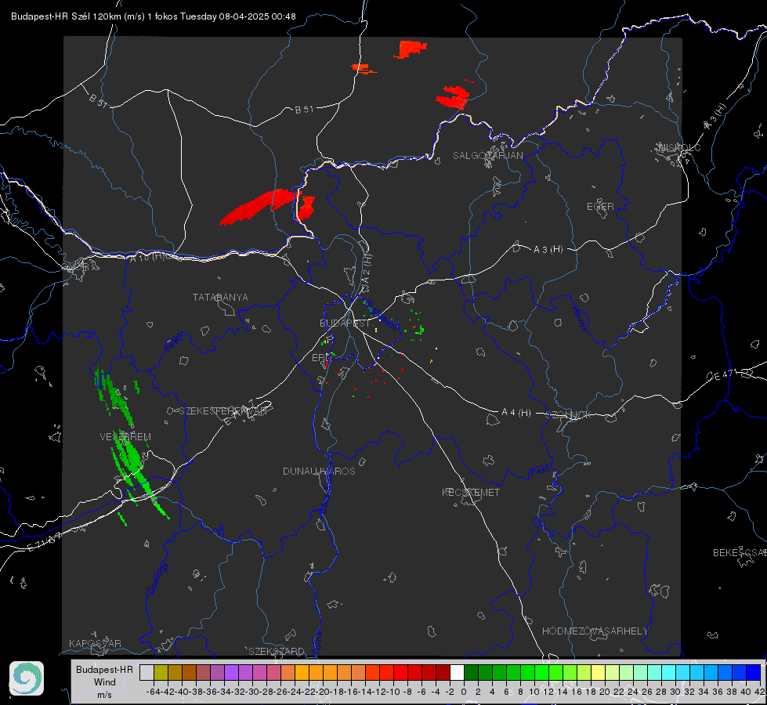Click the 36 legend scale label
This screenshot has width=767, height=705.
(x=717, y=692)
